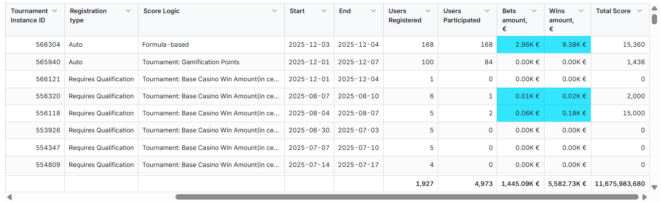This screenshot has width=661, height=202.
Task: Click the Wins amount column chevron
Action: pyautogui.click(x=581, y=11)
